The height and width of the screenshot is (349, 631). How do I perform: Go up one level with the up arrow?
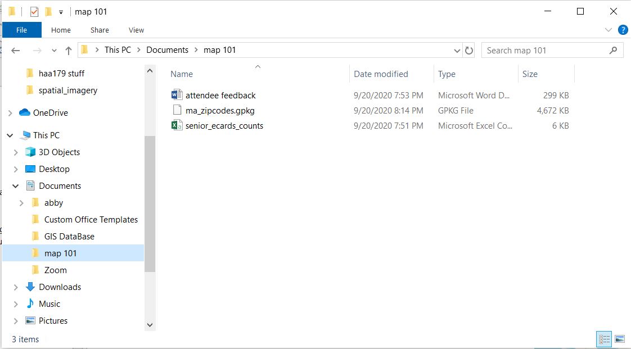tap(69, 50)
